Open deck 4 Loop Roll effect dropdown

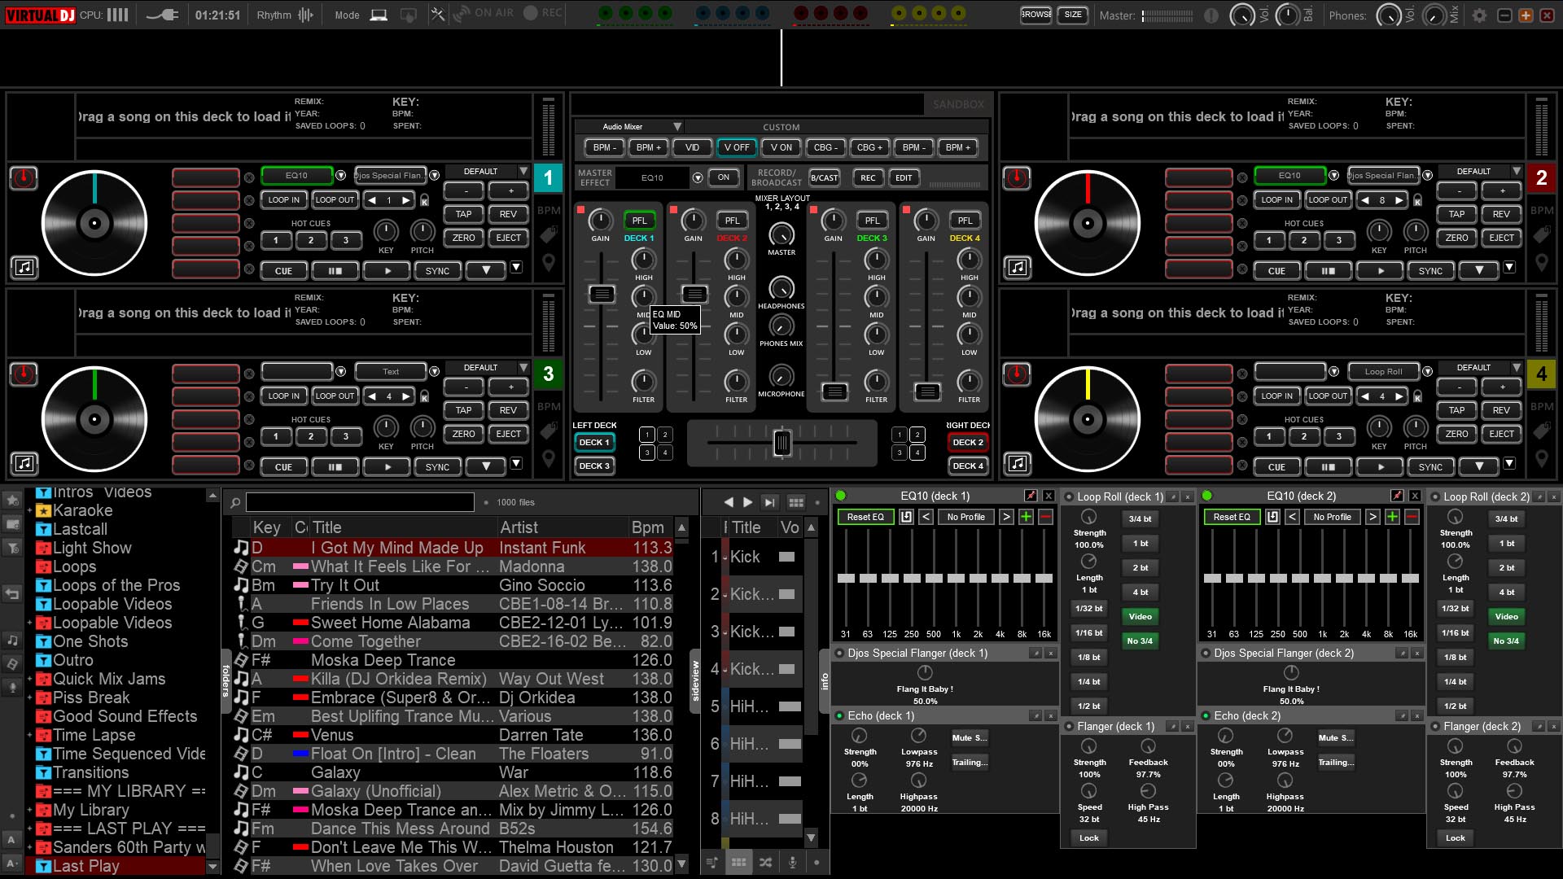click(1427, 372)
